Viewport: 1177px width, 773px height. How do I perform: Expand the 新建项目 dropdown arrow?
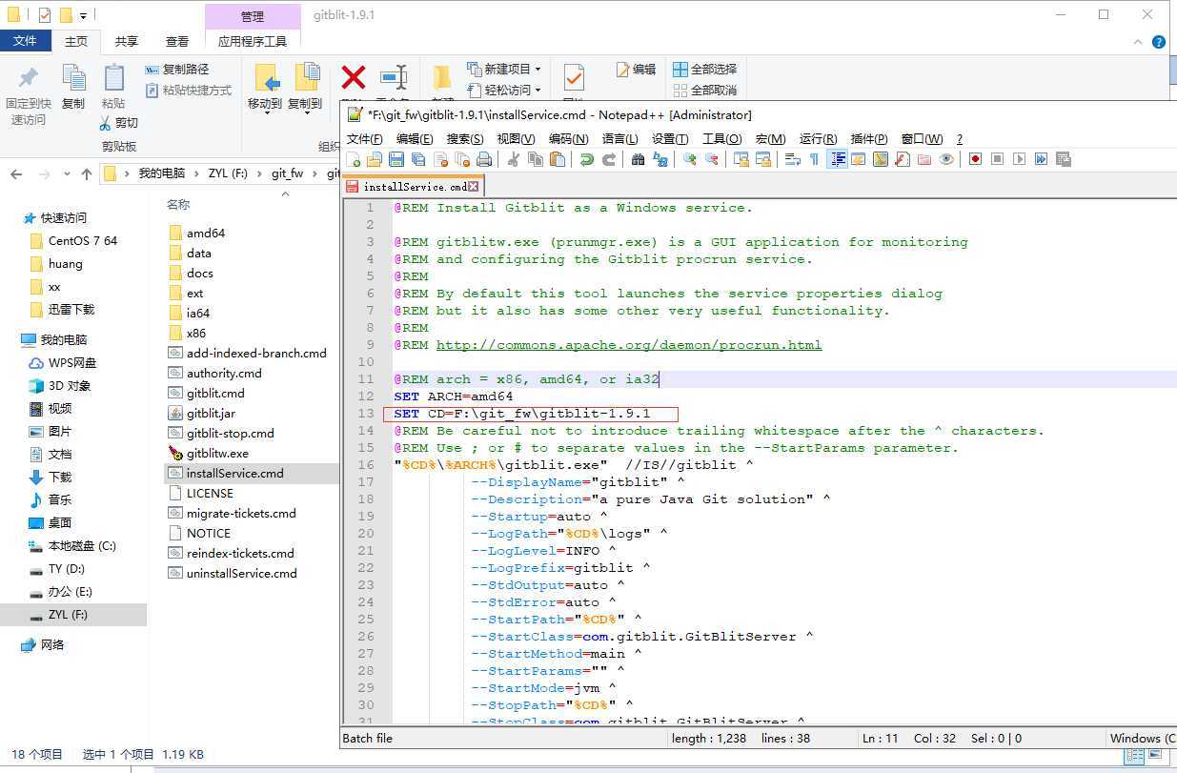point(538,70)
